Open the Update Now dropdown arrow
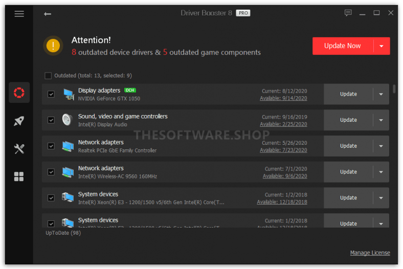403x269 pixels. coord(382,46)
